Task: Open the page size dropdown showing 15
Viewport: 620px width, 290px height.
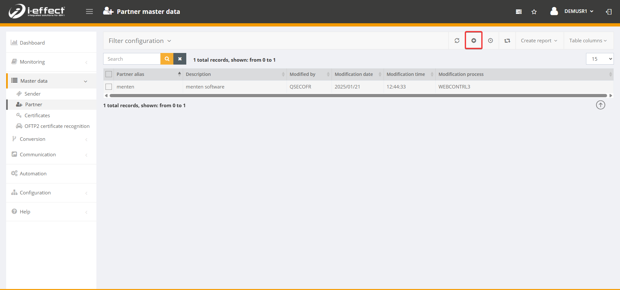Action: coord(599,59)
